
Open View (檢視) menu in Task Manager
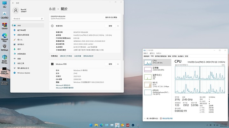pyautogui.click(x=159, y=53)
